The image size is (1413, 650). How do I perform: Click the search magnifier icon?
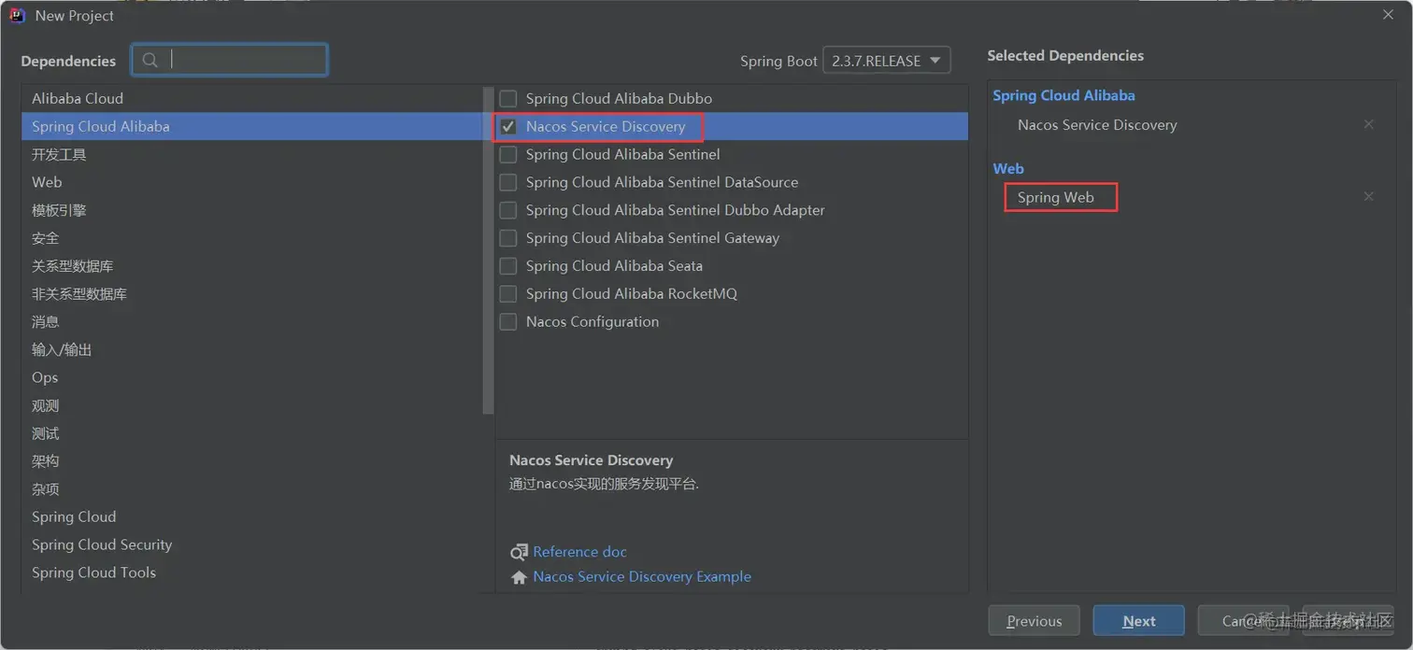150,61
